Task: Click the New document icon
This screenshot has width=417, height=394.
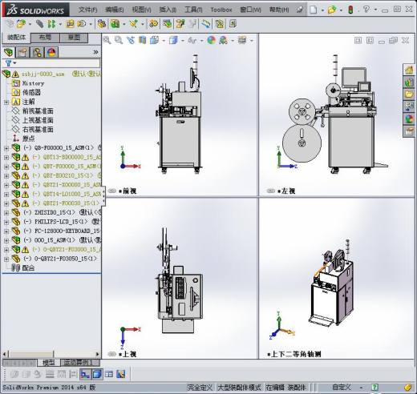Action: 314,10
